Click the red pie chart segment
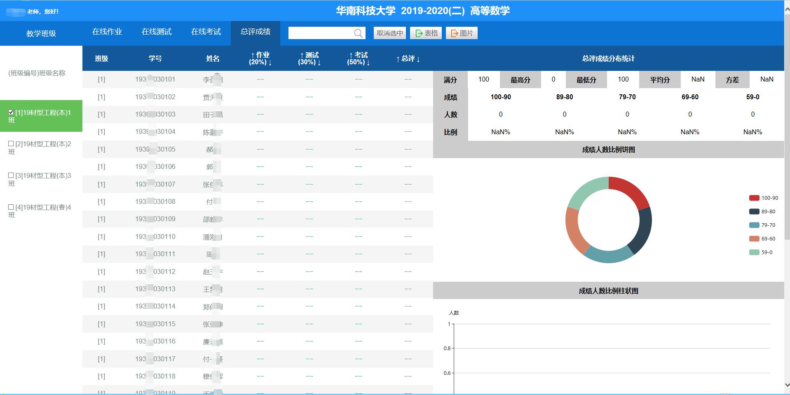The height and width of the screenshot is (395, 790). coord(631,189)
